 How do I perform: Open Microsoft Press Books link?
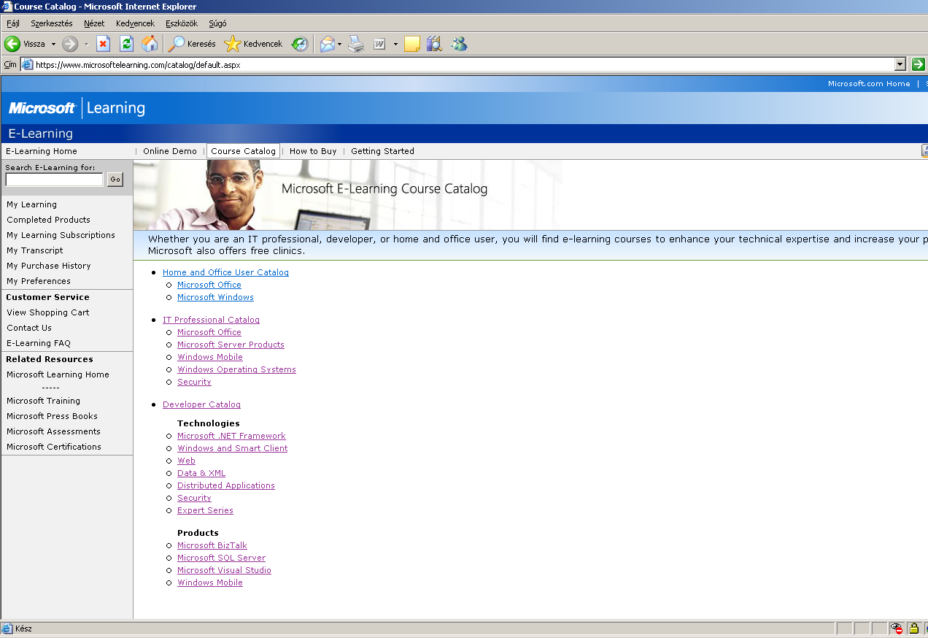click(x=52, y=416)
